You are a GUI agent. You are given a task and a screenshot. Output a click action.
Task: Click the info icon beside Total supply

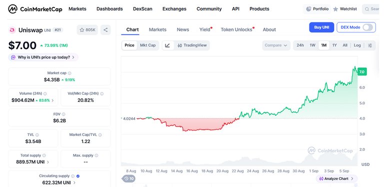44,155
